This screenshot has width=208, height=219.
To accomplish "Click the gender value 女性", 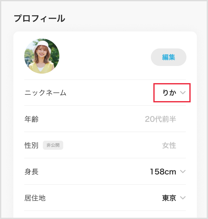I will (x=169, y=145).
